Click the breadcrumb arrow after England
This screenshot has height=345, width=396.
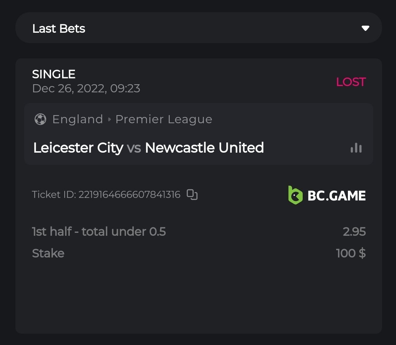coord(109,120)
